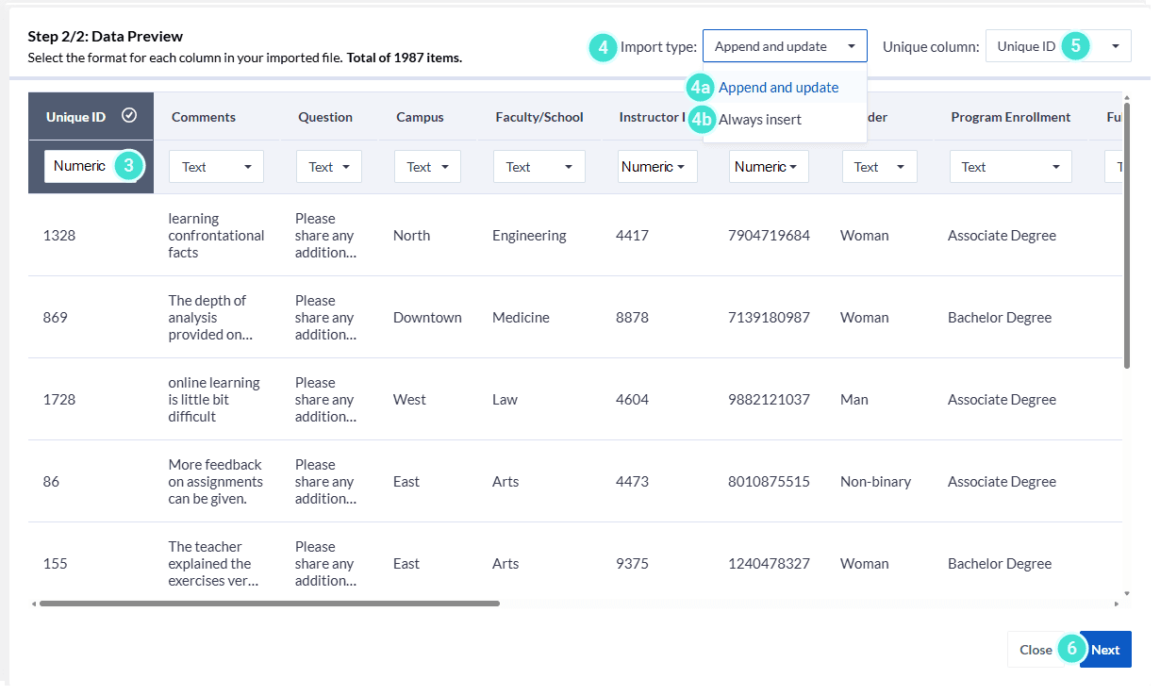The width and height of the screenshot is (1160, 695).
Task: Click the checkmark icon on Unique ID header
Action: (130, 116)
